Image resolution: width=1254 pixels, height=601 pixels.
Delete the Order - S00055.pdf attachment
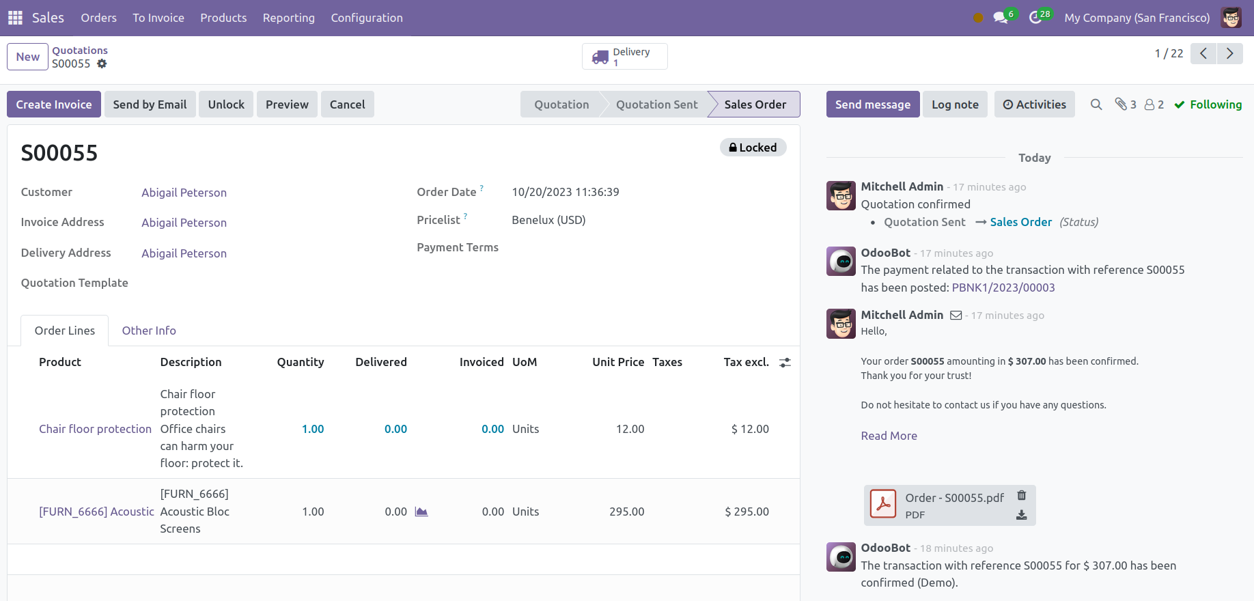1021,496
